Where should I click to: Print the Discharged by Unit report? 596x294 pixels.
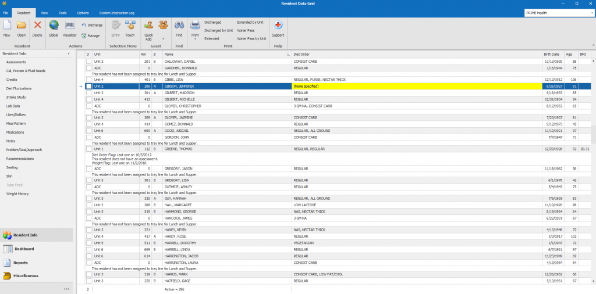(218, 30)
